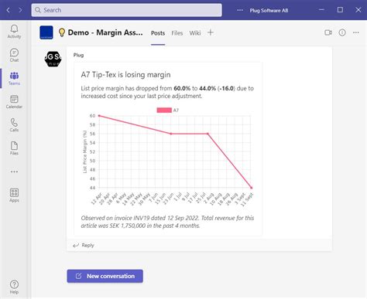
Task: Show channel info icon
Action: coord(342,32)
